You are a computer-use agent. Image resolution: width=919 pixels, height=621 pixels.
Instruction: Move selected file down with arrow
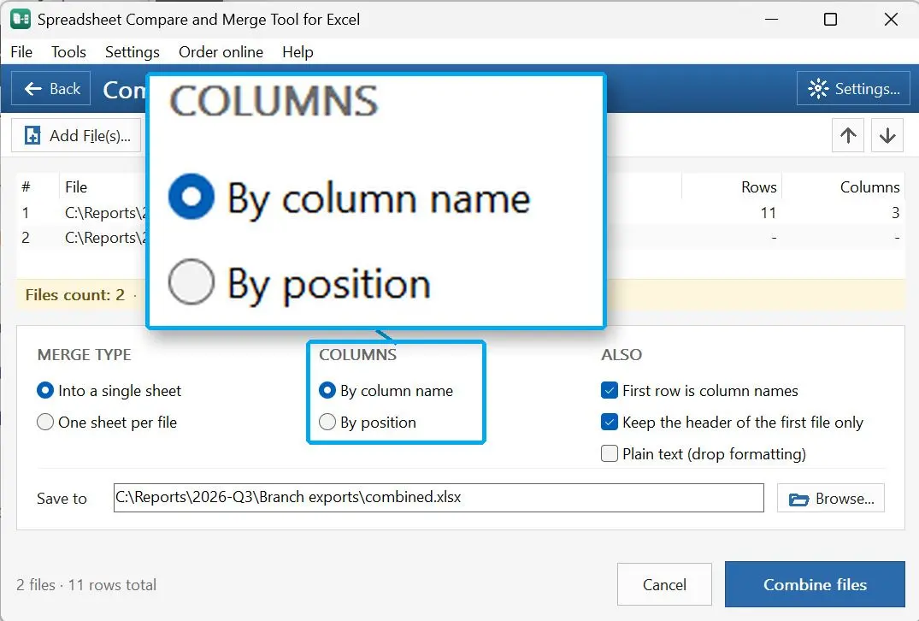pyautogui.click(x=887, y=135)
